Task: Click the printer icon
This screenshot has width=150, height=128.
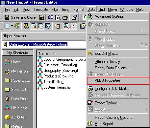Action: 65,17
